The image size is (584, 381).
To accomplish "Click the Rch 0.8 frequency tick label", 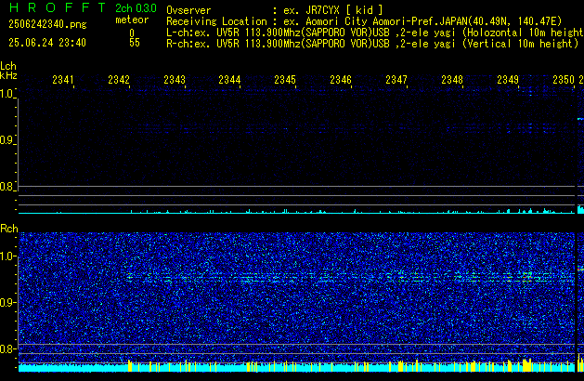I will pyautogui.click(x=6, y=349).
